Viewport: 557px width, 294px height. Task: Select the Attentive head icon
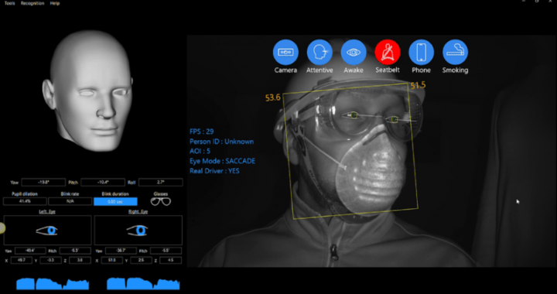tap(320, 52)
